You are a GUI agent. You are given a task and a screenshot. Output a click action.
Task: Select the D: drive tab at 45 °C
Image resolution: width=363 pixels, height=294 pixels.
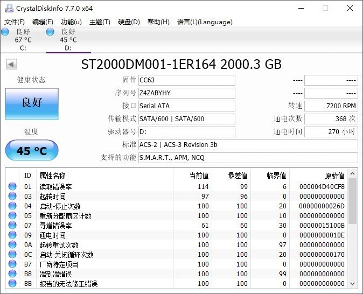68,40
